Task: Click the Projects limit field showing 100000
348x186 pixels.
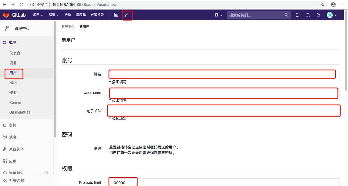Action: (123, 182)
